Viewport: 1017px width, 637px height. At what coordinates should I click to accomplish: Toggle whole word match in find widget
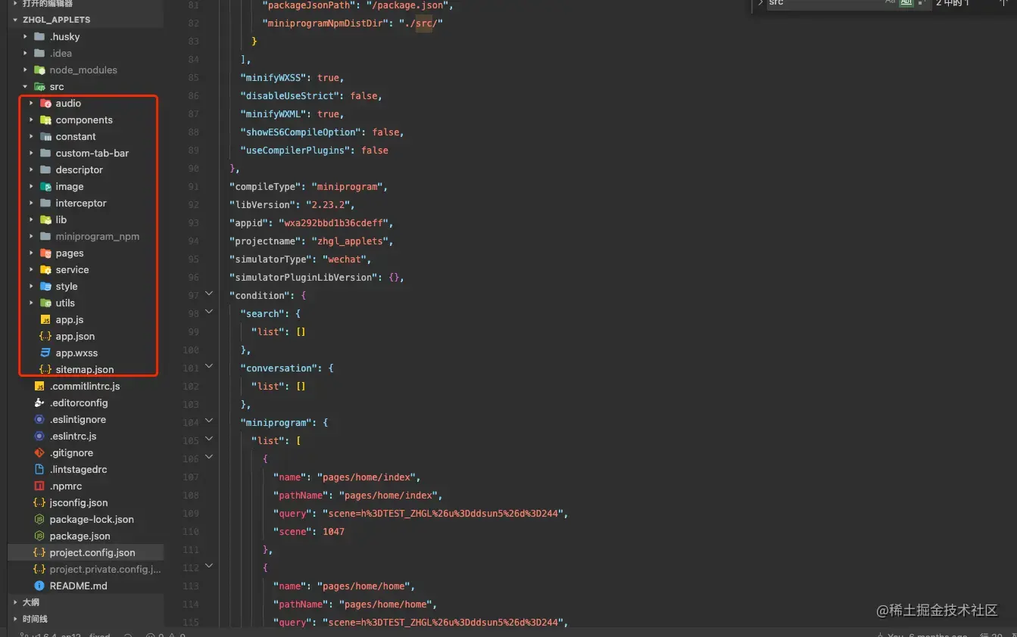coord(906,3)
